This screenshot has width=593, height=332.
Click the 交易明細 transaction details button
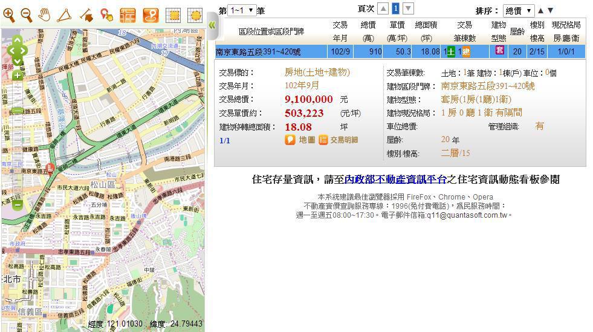[339, 140]
